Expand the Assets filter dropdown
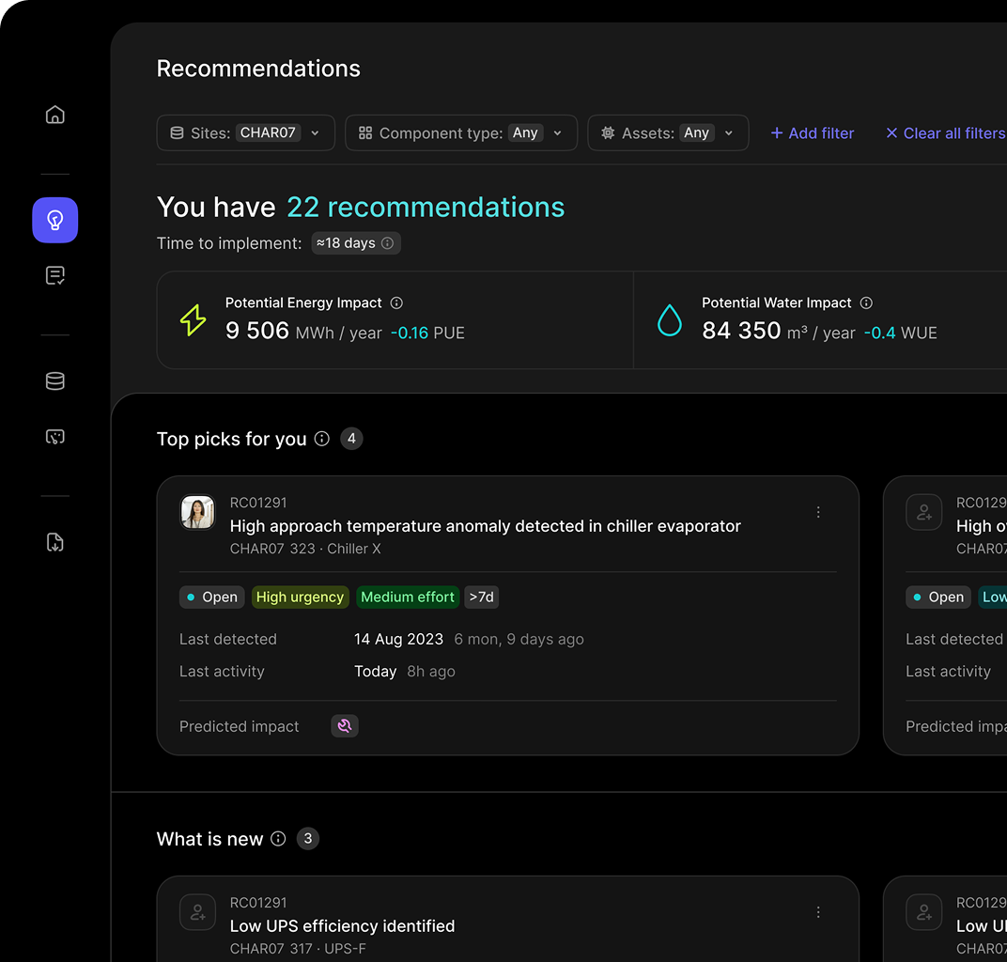This screenshot has height=962, width=1007. pyautogui.click(x=668, y=133)
